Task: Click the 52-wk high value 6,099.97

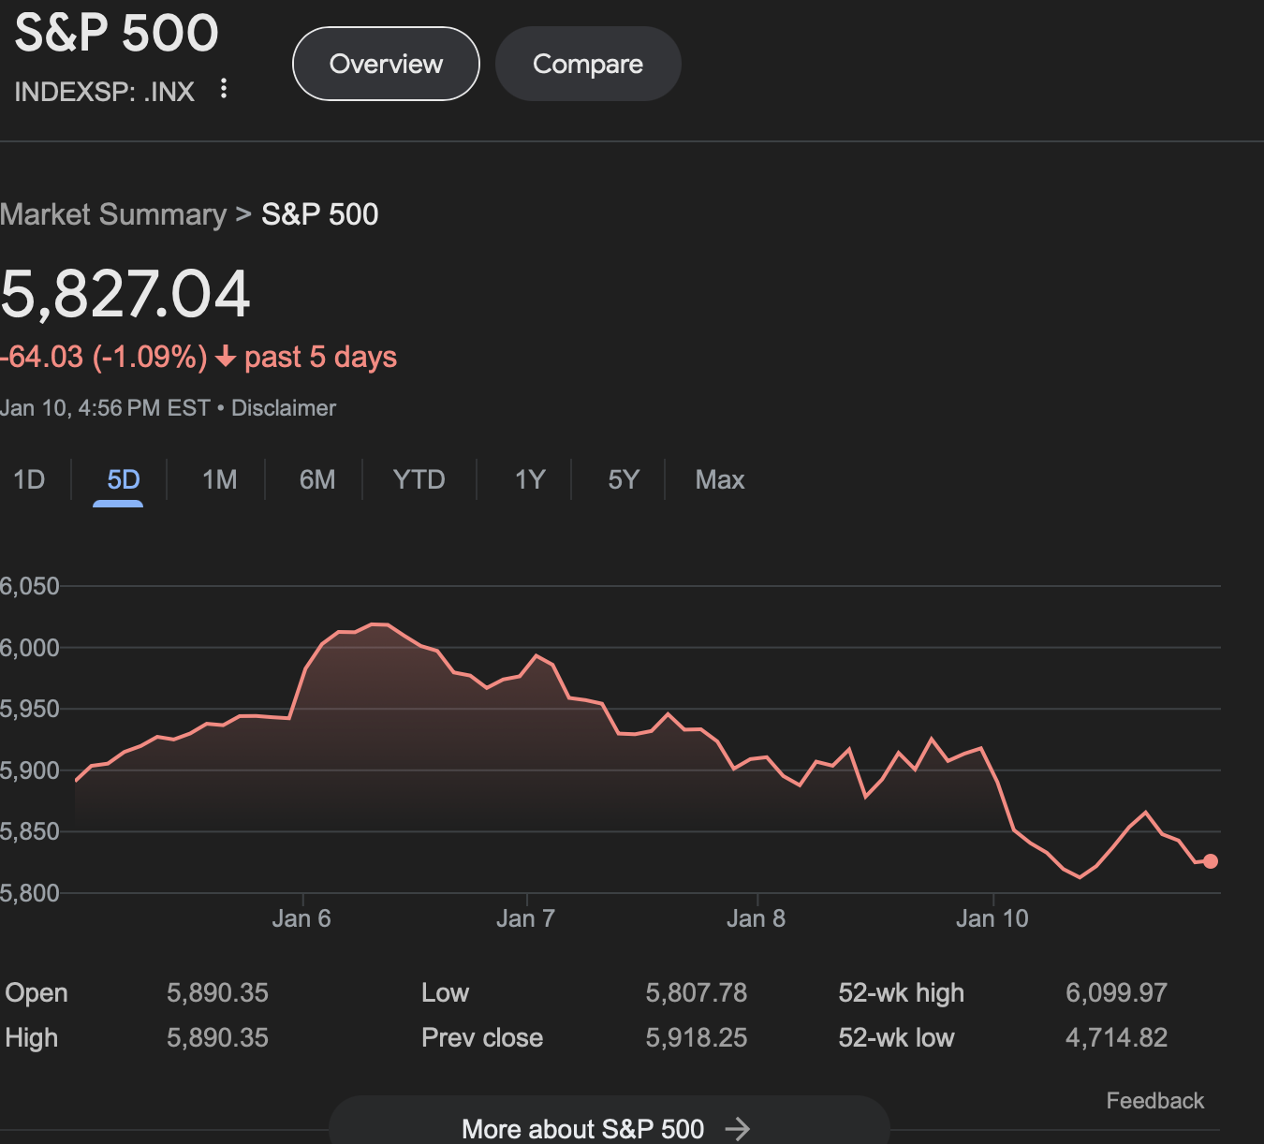Action: pyautogui.click(x=1116, y=992)
